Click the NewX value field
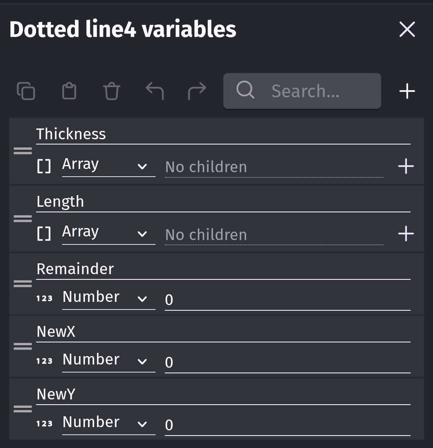This screenshot has height=448, width=433. (287, 362)
